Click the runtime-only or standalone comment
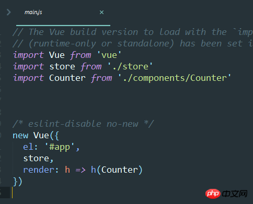 133,44
